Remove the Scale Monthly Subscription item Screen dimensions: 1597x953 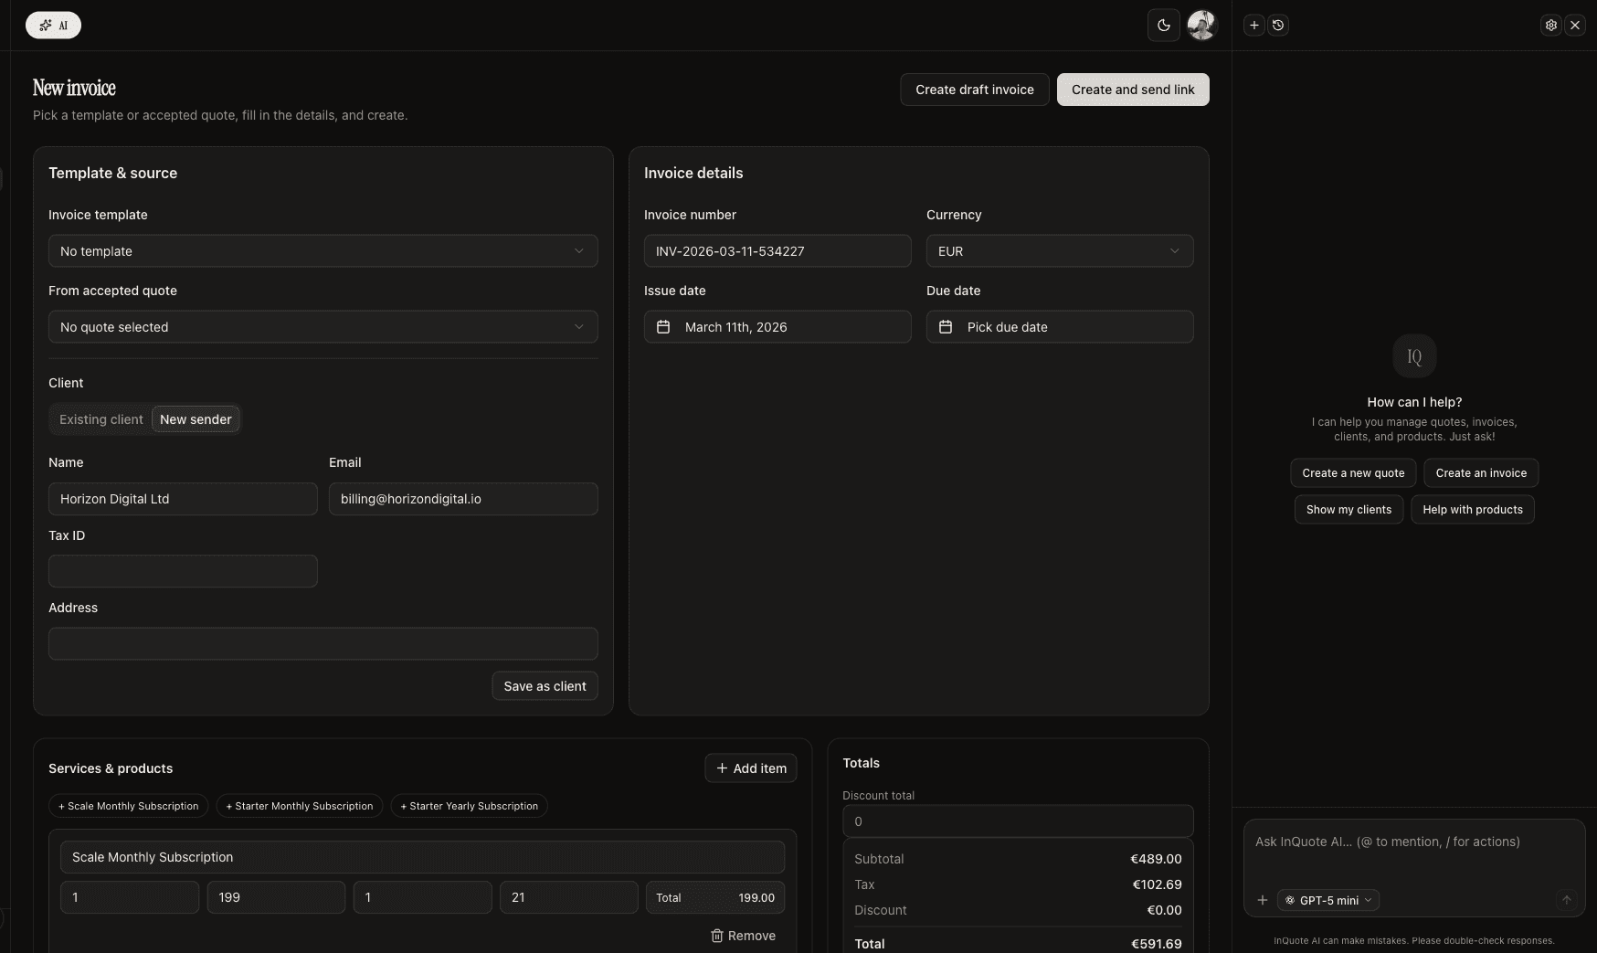coord(744,936)
